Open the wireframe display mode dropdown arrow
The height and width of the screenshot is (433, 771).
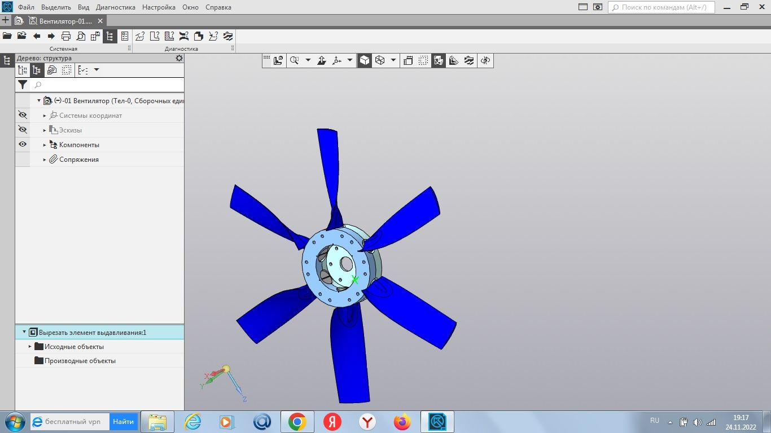393,60
